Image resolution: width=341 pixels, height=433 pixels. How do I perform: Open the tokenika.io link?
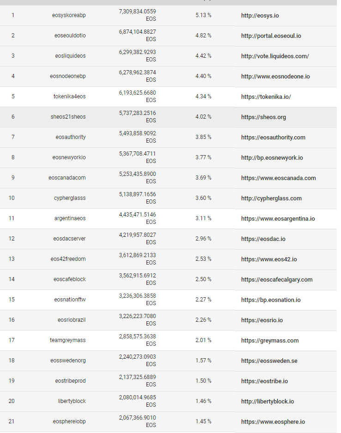(266, 97)
